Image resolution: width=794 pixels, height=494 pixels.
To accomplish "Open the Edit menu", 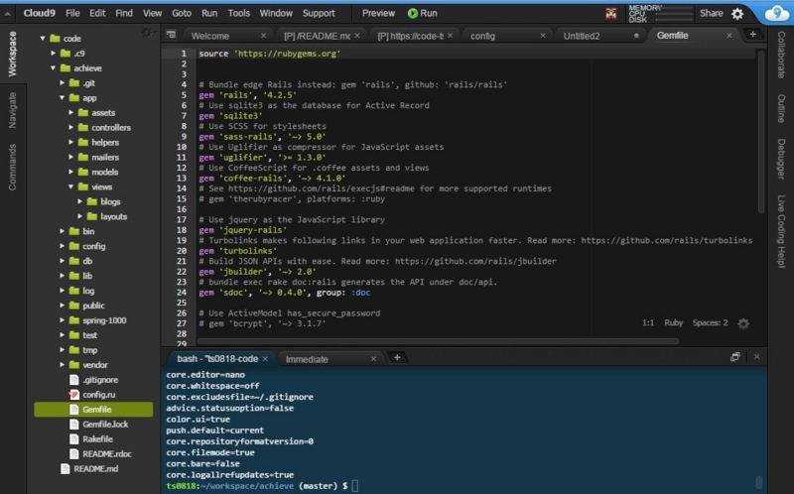I will pyautogui.click(x=97, y=13).
